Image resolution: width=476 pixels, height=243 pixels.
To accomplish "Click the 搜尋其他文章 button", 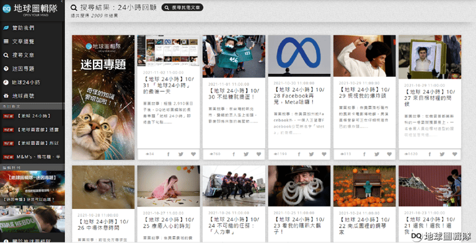I will [182, 7].
